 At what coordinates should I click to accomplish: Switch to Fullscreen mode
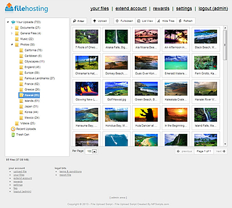tap(124, 21)
